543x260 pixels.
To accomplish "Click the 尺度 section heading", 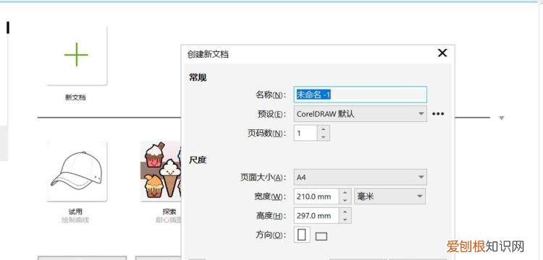I will click(x=198, y=160).
